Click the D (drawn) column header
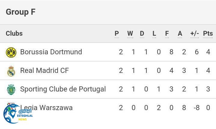 point(142,34)
